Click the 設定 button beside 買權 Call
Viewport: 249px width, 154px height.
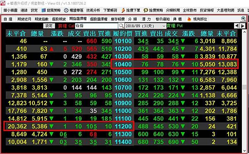(49, 26)
